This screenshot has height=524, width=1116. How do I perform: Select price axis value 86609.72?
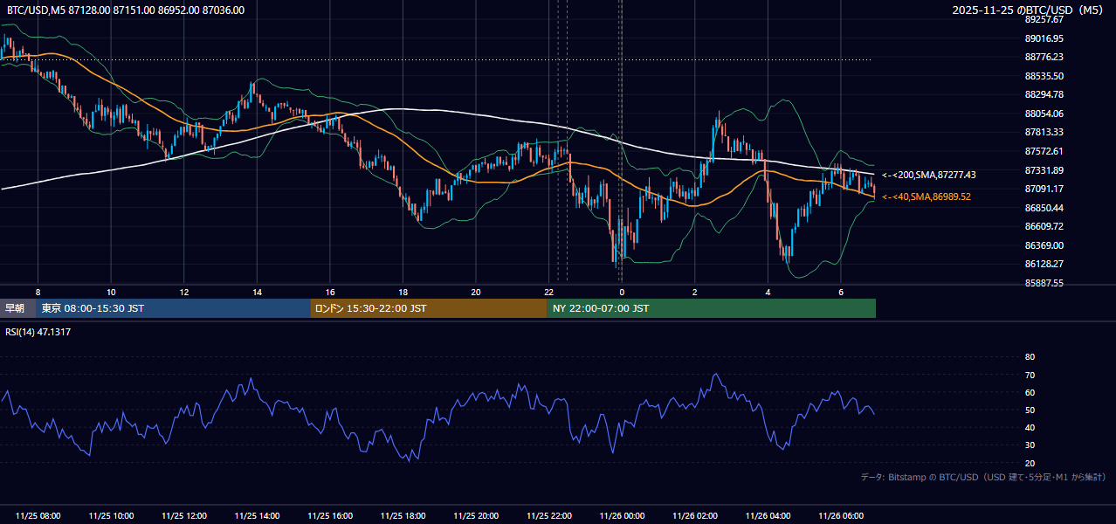pos(1044,226)
